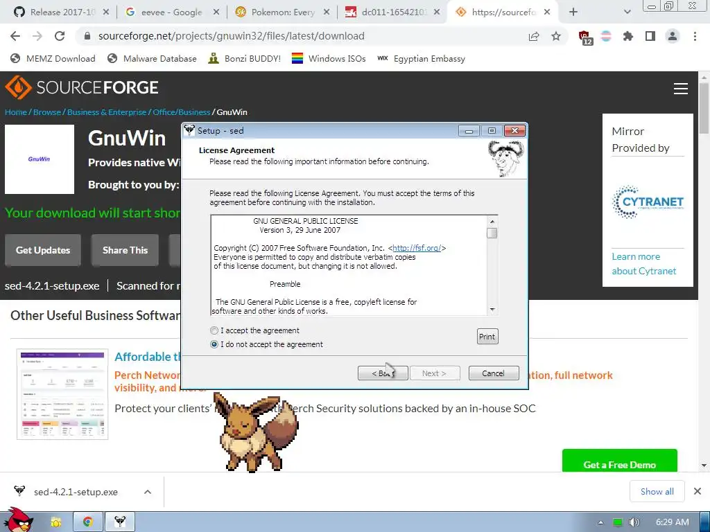
Task: Click the sed Setup taskbar icon
Action: 119,522
